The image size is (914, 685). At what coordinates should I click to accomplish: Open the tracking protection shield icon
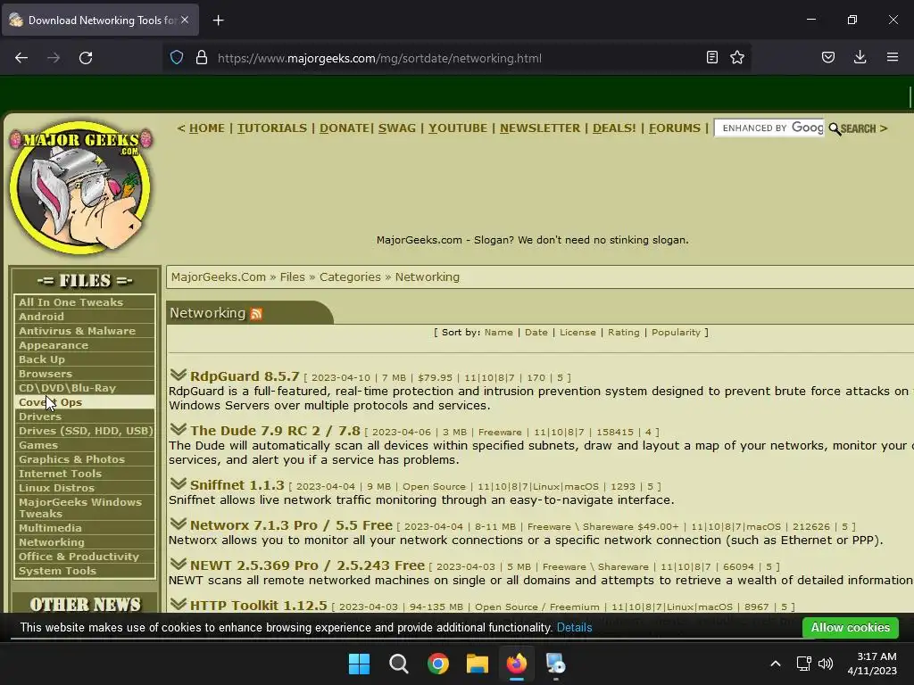tap(177, 58)
